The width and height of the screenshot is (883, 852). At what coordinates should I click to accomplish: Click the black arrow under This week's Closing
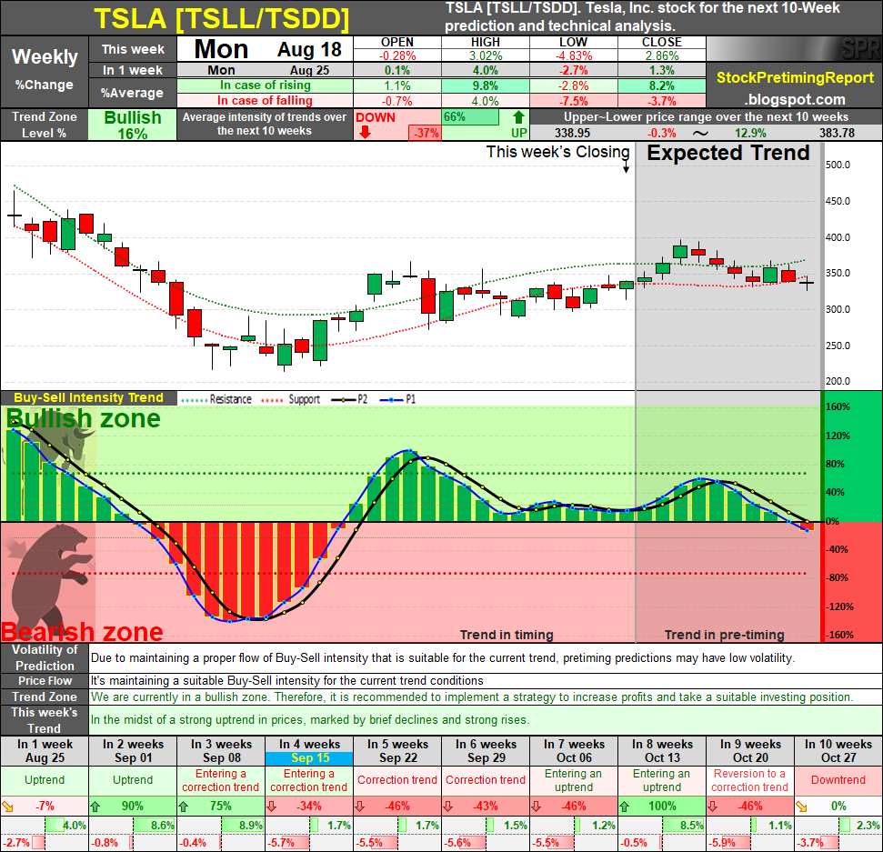point(626,166)
